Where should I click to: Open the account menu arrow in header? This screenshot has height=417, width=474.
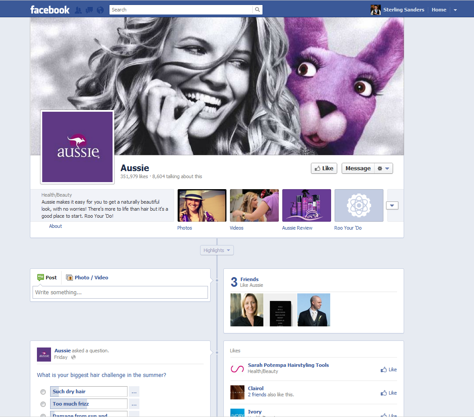[x=455, y=10]
